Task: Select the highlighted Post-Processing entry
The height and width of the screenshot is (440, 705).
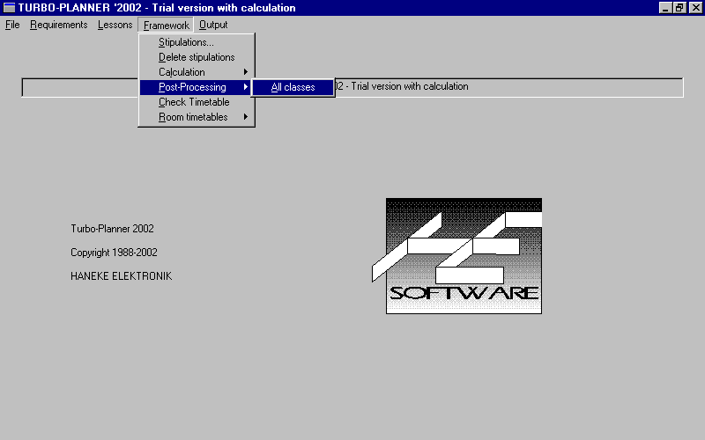Action: point(197,87)
